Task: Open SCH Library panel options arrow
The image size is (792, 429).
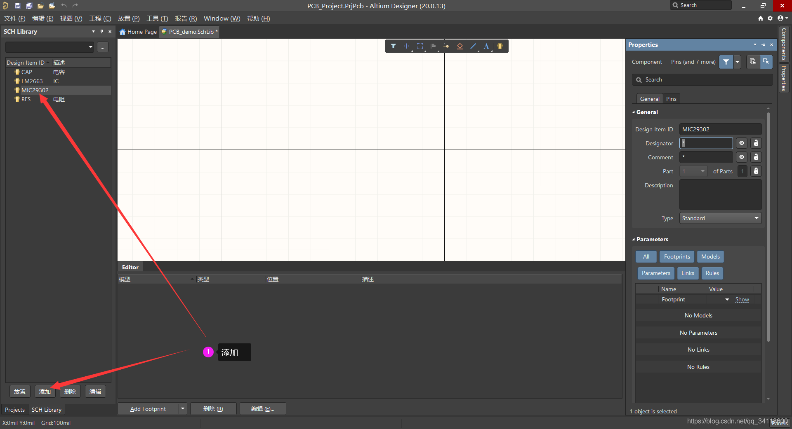Action: (x=93, y=32)
